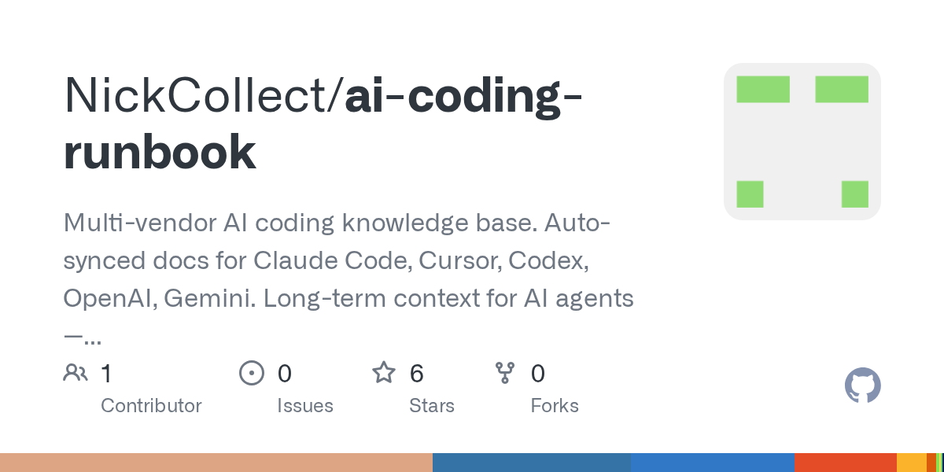Click the Stars label
This screenshot has width=944, height=472.
click(x=432, y=406)
